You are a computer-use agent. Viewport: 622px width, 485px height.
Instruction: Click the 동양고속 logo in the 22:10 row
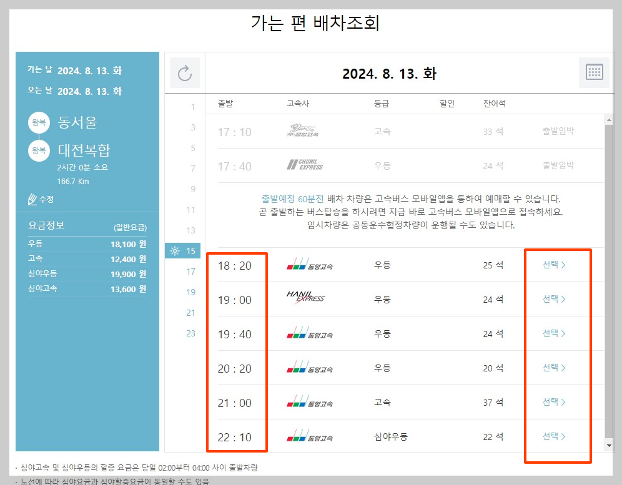[309, 436]
